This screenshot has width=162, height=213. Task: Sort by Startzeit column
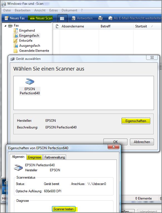pyautogui.click(x=148, y=26)
